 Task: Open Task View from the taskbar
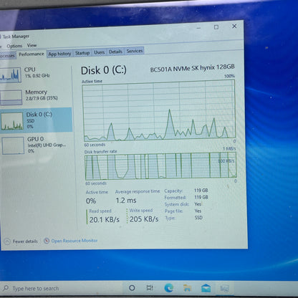pos(150,288)
